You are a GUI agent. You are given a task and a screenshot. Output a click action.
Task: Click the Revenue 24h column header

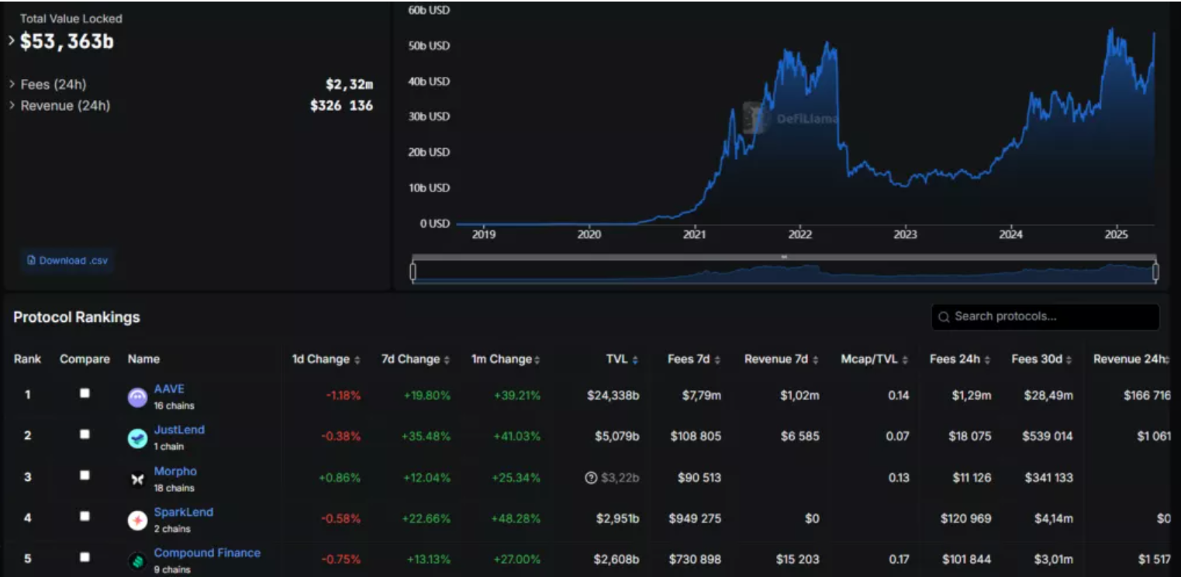click(x=1130, y=359)
